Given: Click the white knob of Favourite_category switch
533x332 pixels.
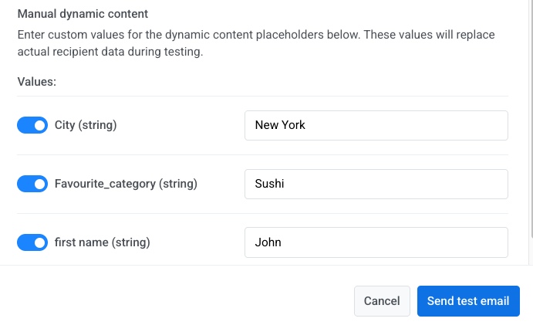Looking at the screenshot, I should tap(40, 184).
